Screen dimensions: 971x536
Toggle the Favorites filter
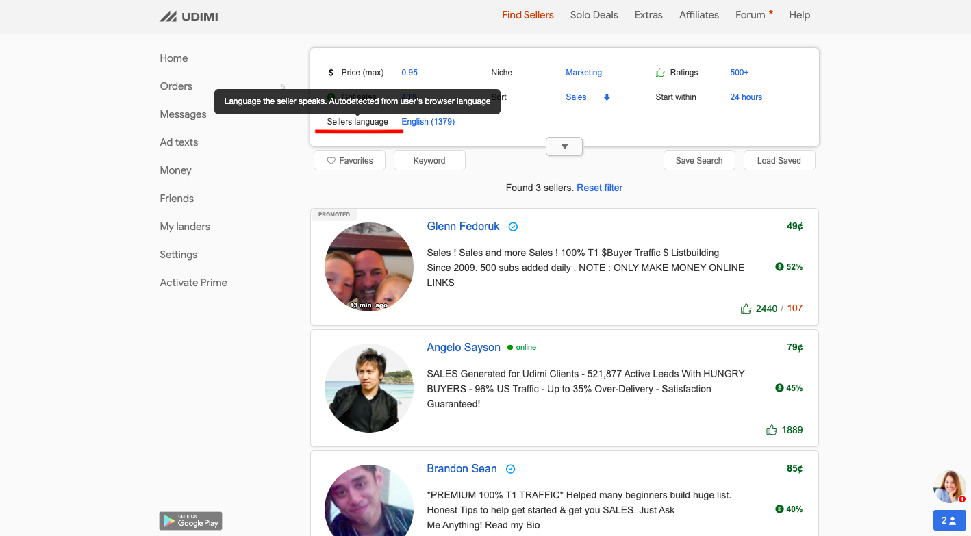pyautogui.click(x=349, y=161)
